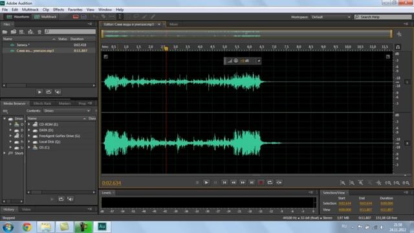
Task: Select the 'Запись *' file row
Action: click(49, 45)
